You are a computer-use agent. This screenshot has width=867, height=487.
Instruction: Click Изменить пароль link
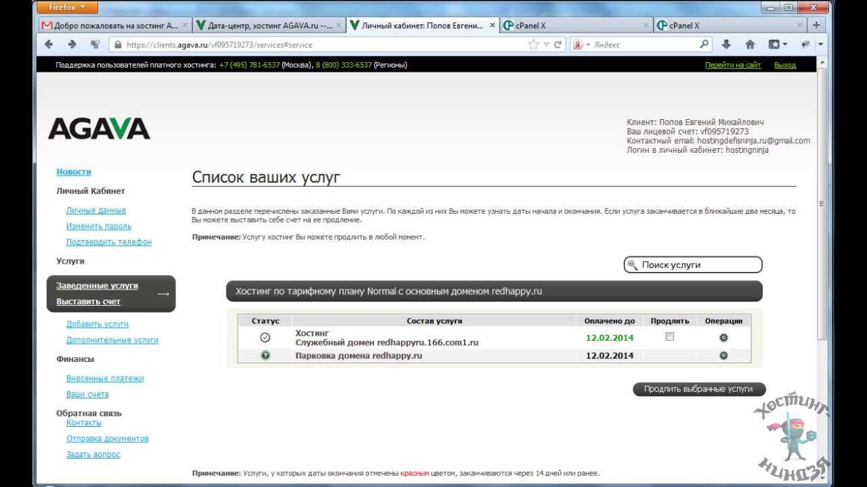coord(99,226)
